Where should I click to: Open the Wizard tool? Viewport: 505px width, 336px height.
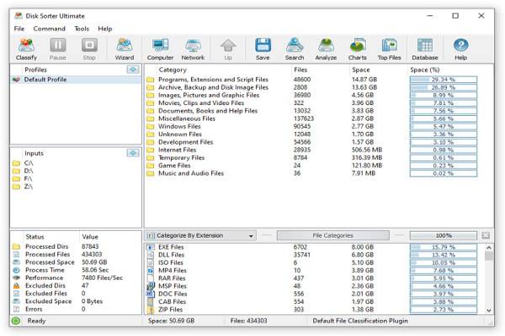point(125,49)
